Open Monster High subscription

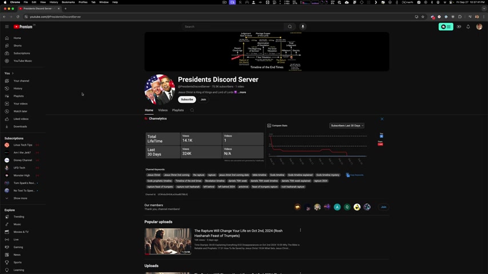click(22, 175)
